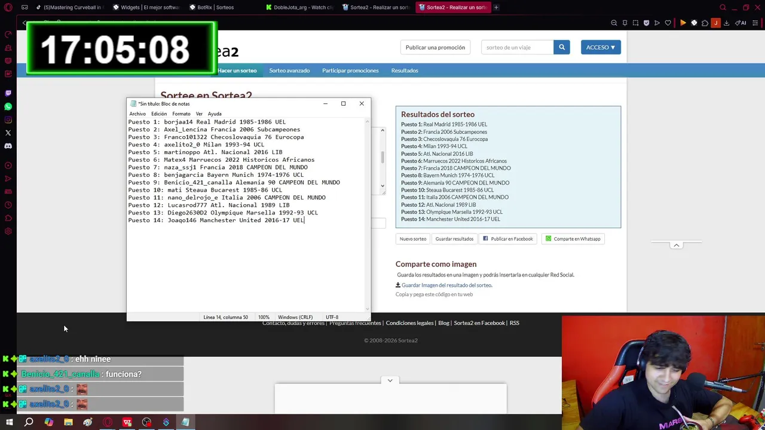Open the browser downloads icon

726,23
